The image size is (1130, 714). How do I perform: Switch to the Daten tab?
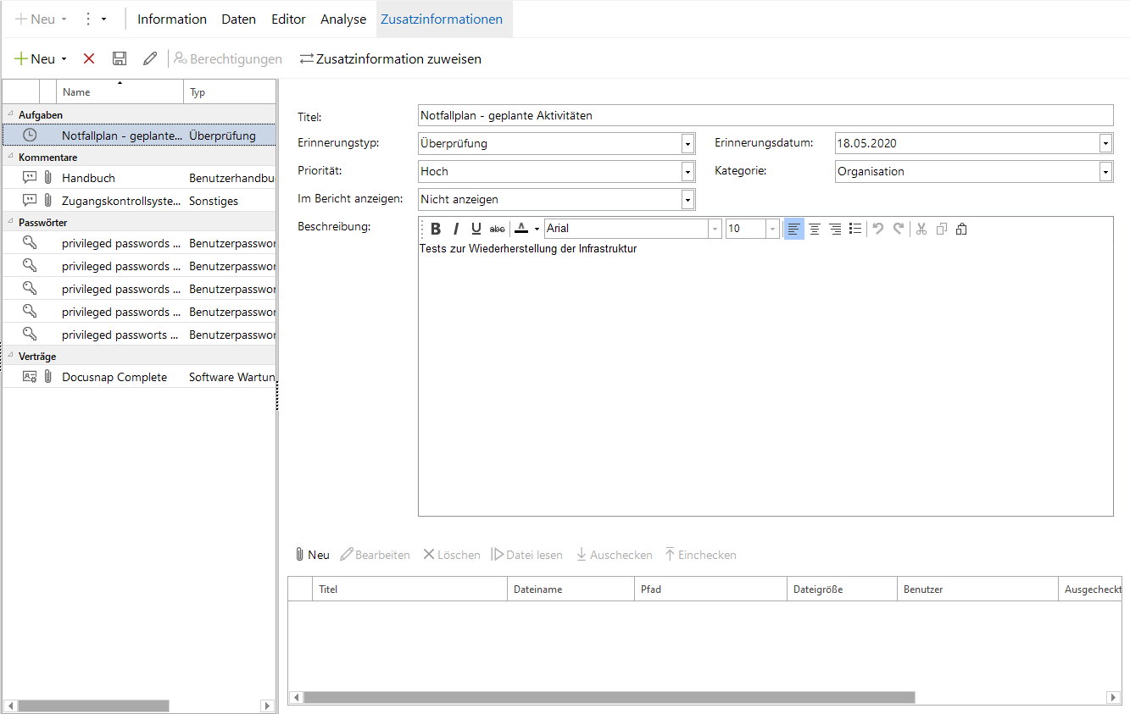pos(239,19)
